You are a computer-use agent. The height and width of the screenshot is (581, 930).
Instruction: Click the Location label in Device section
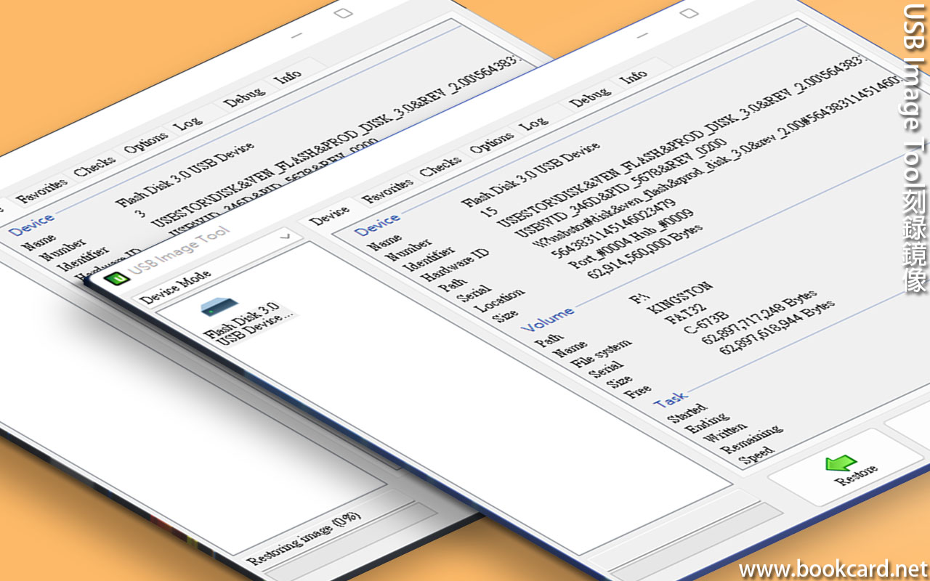point(499,301)
